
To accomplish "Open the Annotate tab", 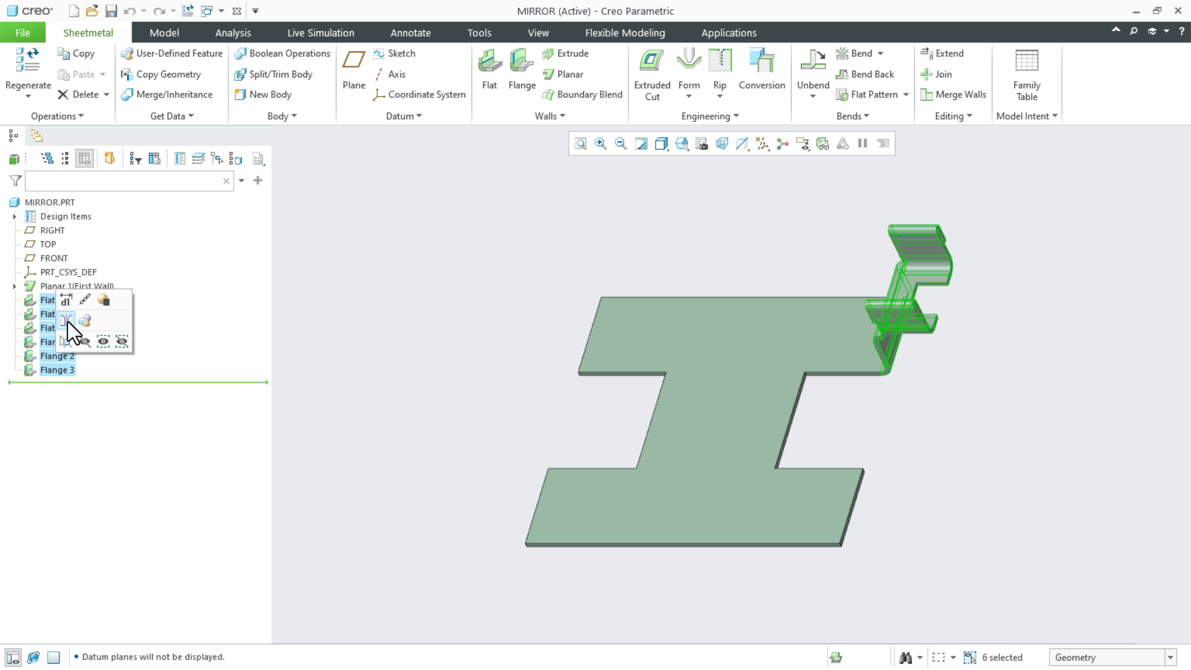I will tap(410, 33).
